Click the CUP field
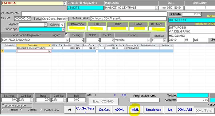215x116 pixels. [x=118, y=28]
